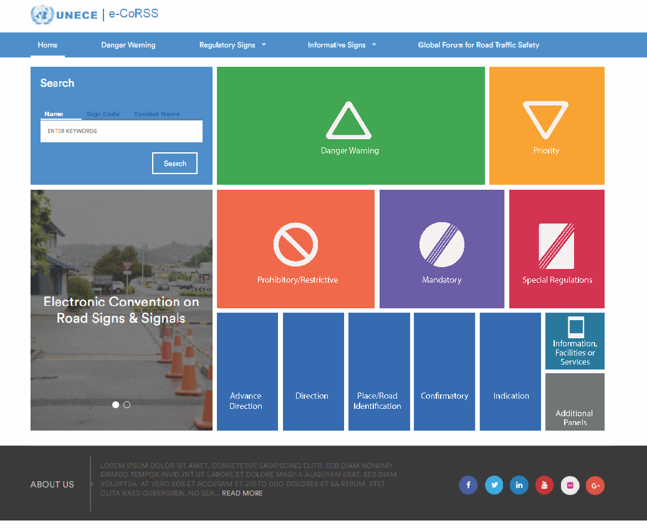Screen dimensions: 647x528
Task: Click the READ MORE link
Action: [242, 493]
